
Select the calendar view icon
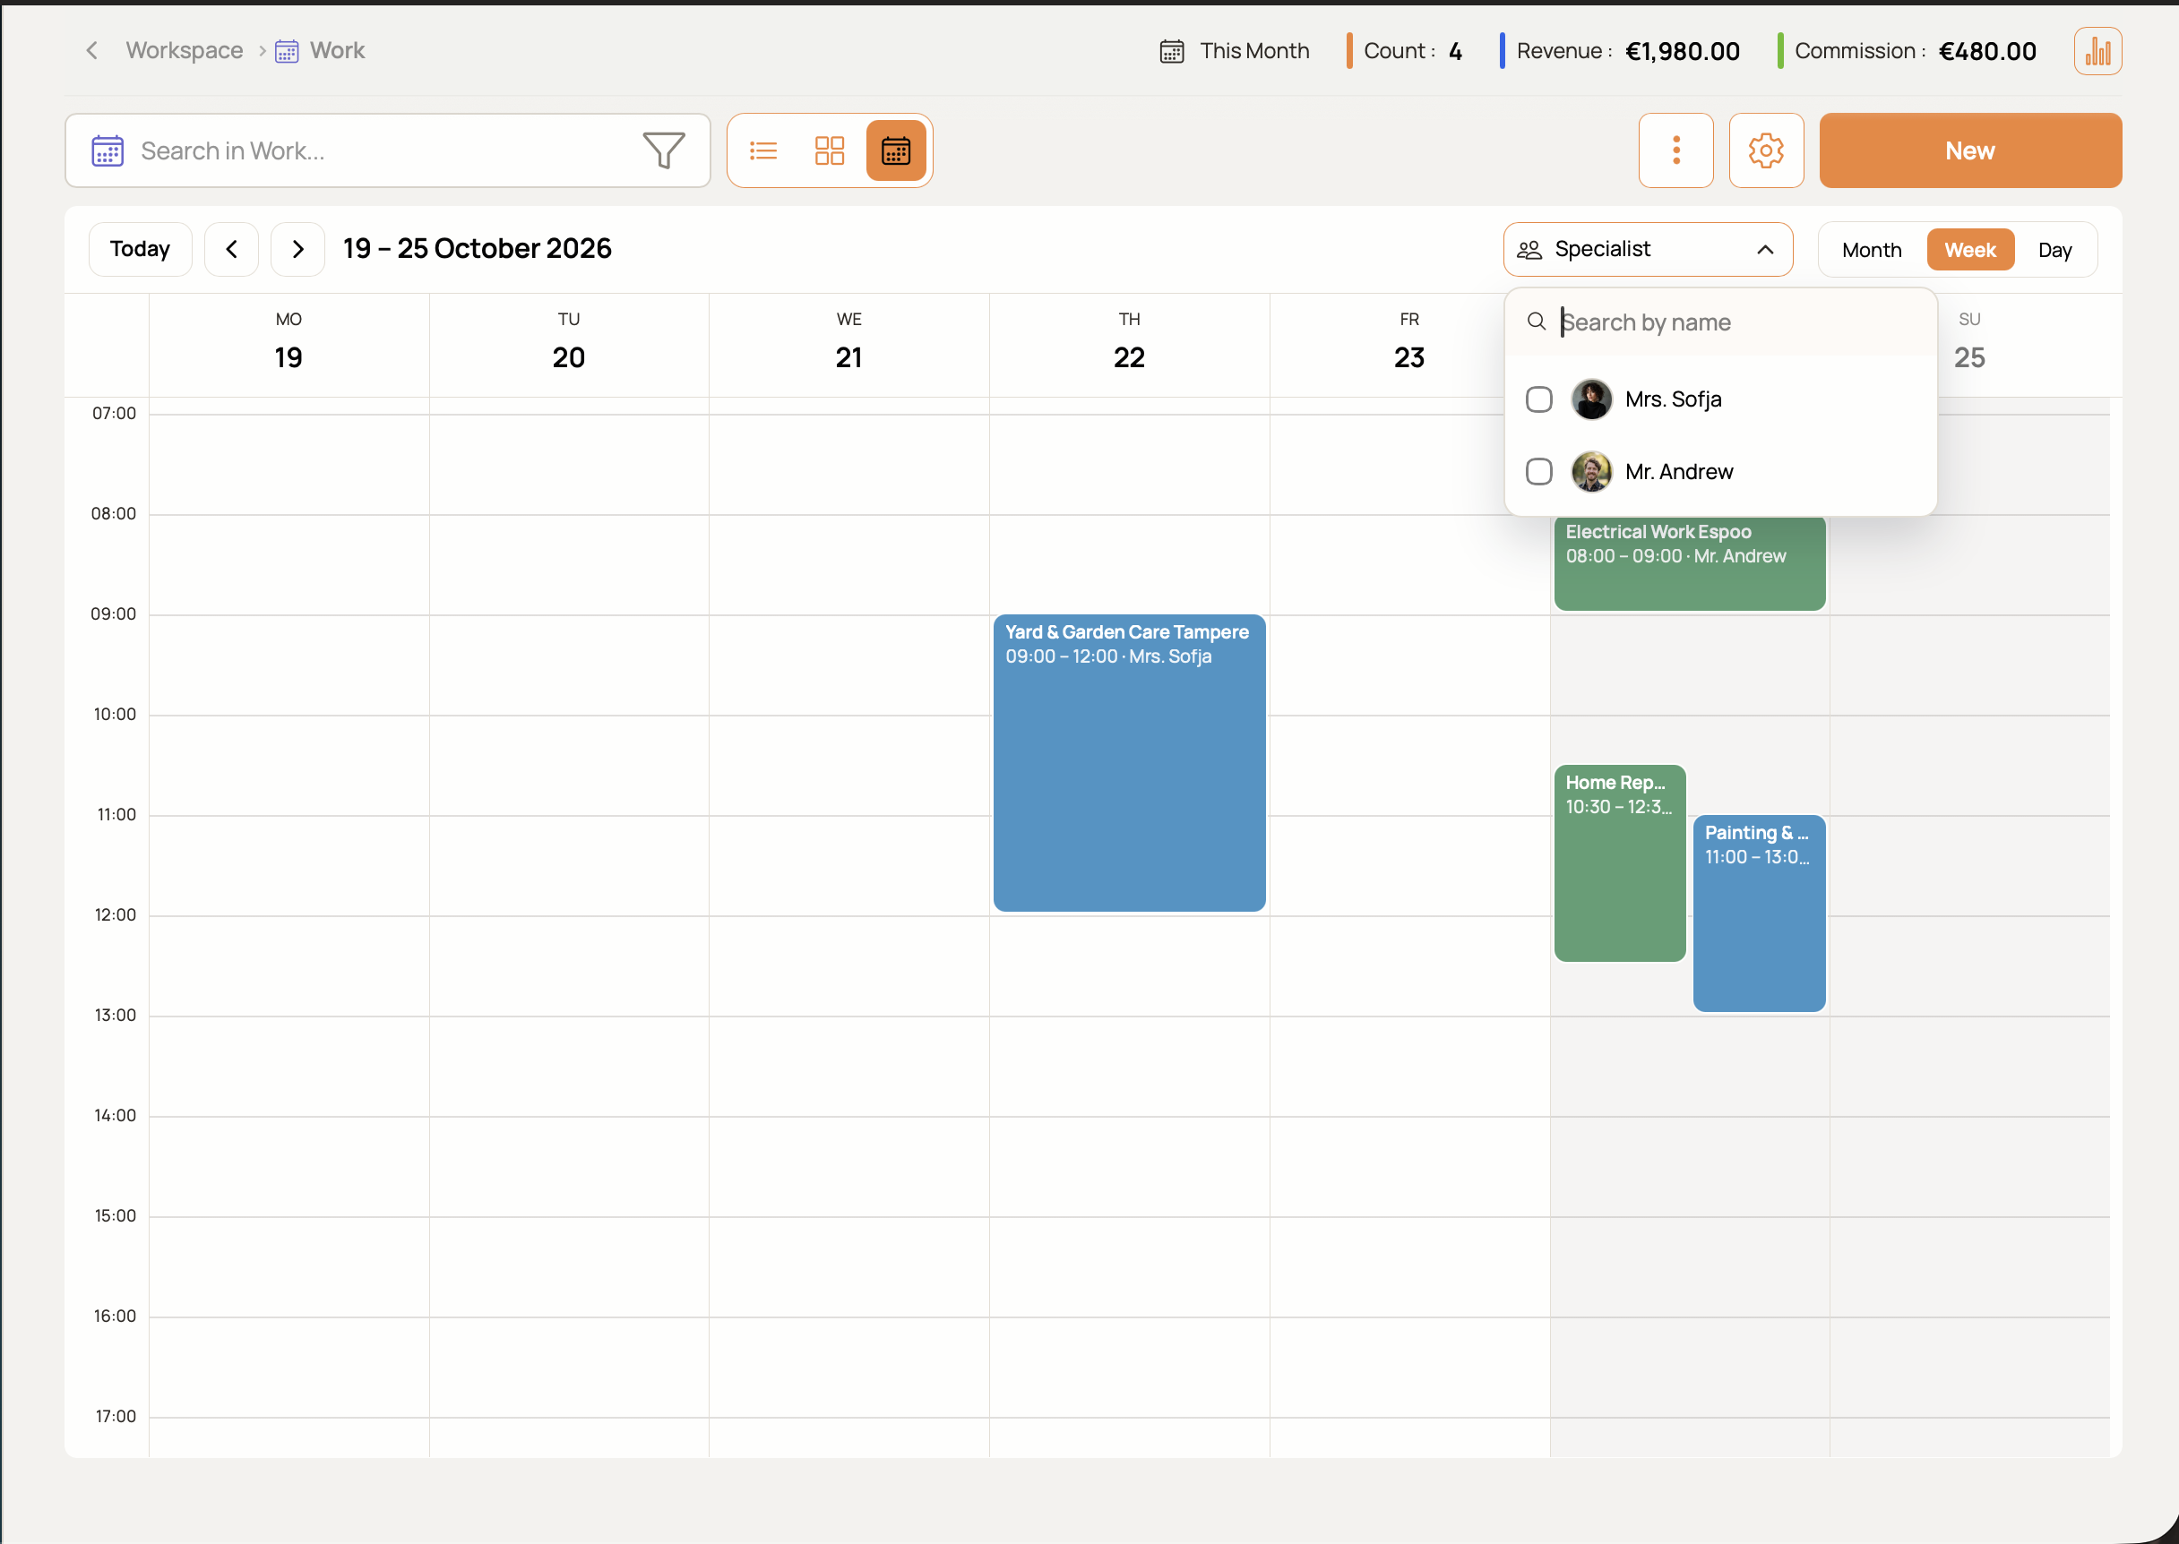click(896, 150)
